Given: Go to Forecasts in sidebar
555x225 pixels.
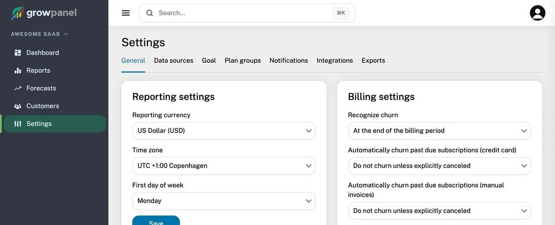Looking at the screenshot, I should pos(55,88).
